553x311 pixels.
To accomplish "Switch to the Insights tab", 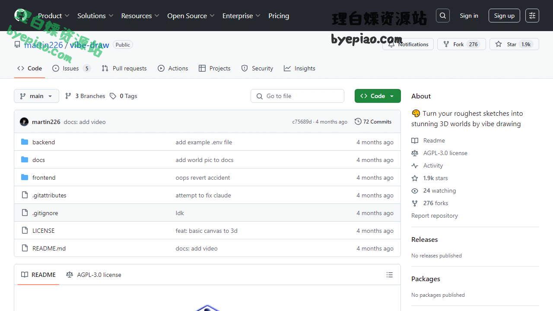I will (299, 68).
